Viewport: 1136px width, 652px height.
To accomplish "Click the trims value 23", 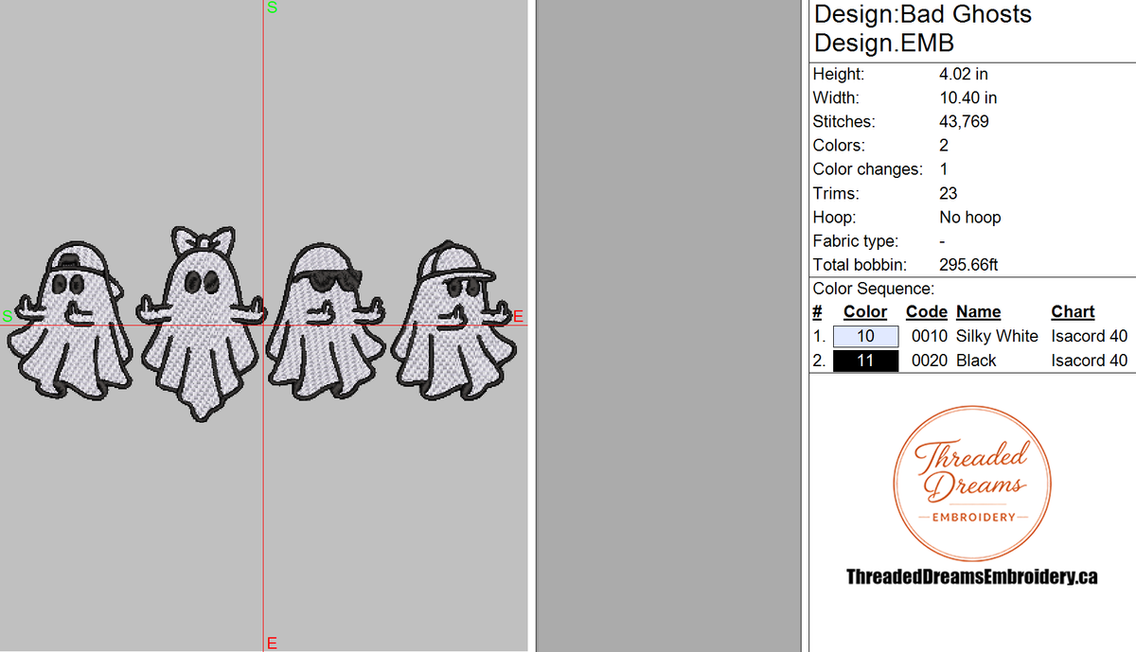I will [x=949, y=193].
